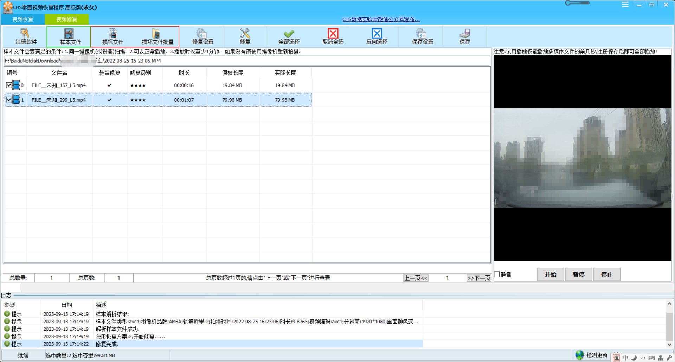Image resolution: width=675 pixels, height=362 pixels.
Task: Start repair with the 修复 tool
Action: click(x=245, y=37)
